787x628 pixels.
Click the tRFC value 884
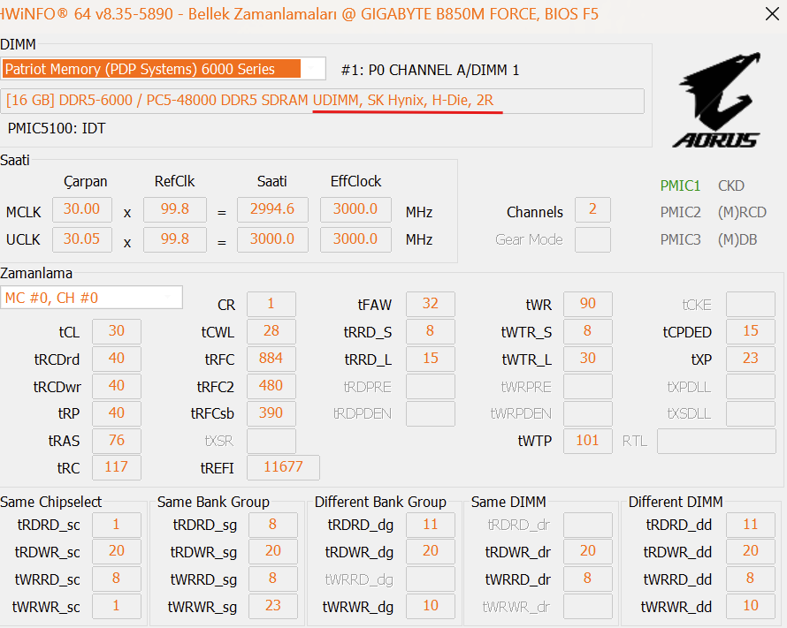coord(271,359)
